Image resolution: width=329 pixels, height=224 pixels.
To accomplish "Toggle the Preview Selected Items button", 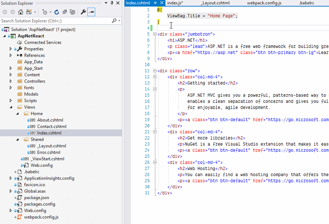I will coord(91,12).
